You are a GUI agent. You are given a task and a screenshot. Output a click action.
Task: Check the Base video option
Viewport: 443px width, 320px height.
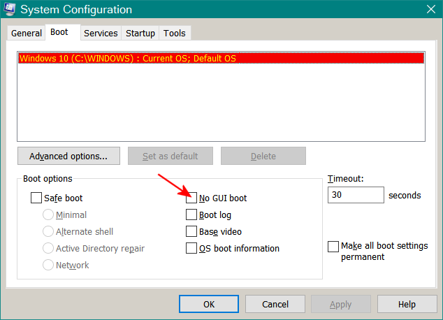click(x=191, y=231)
